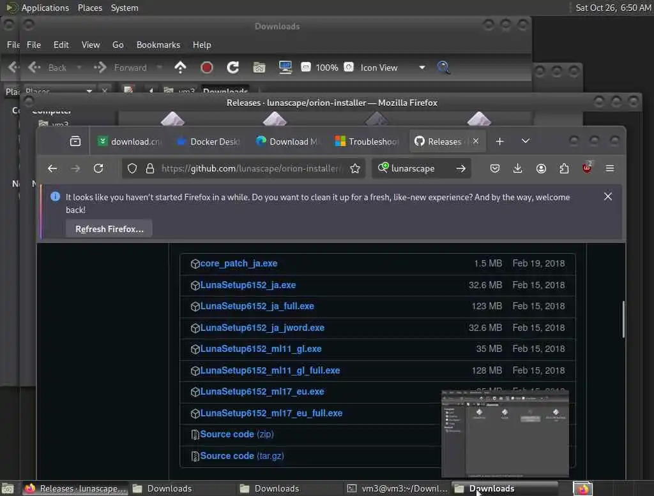Click Back in the Downloads file manager

pos(47,68)
